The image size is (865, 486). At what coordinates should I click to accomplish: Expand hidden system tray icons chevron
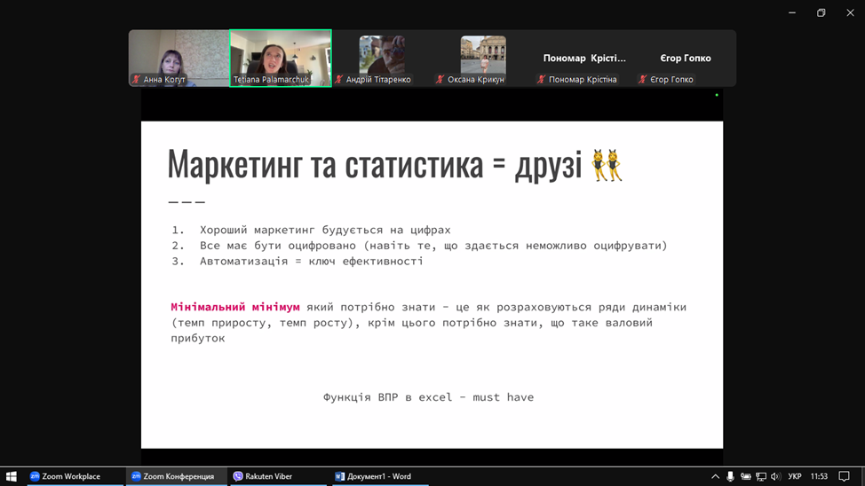[x=715, y=476]
